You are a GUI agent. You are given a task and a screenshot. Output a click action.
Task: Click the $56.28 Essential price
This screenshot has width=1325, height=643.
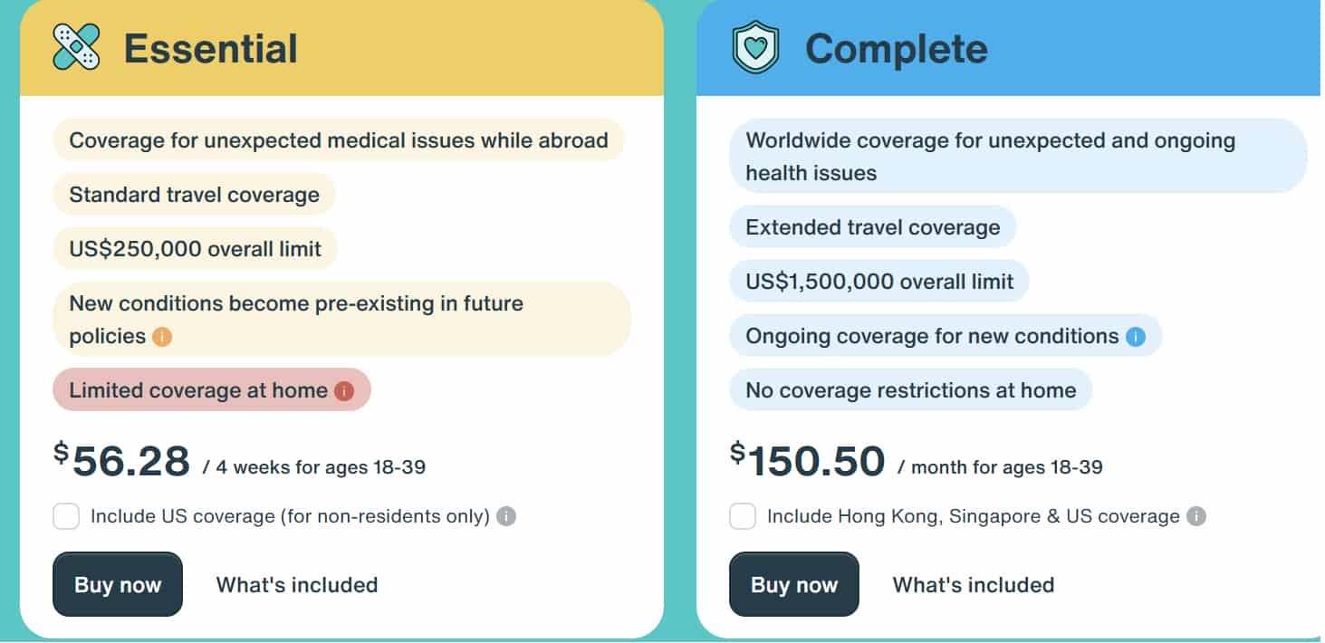122,461
